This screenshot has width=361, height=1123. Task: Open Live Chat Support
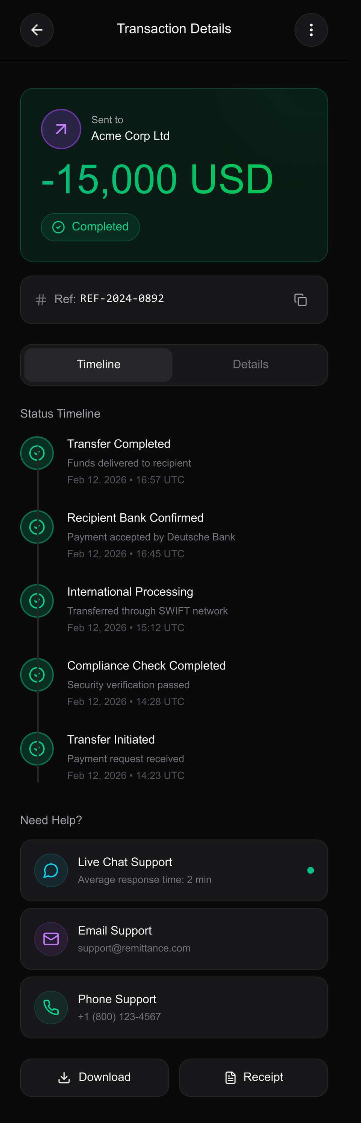click(174, 870)
